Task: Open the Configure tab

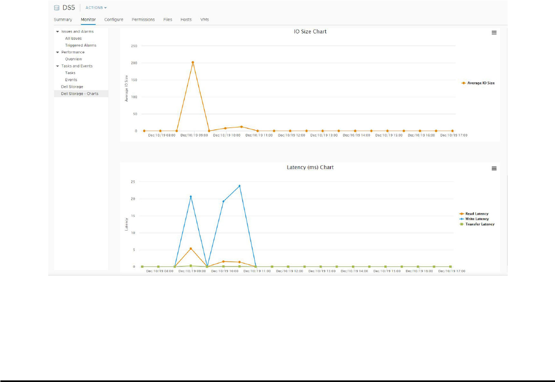Action: coord(114,20)
